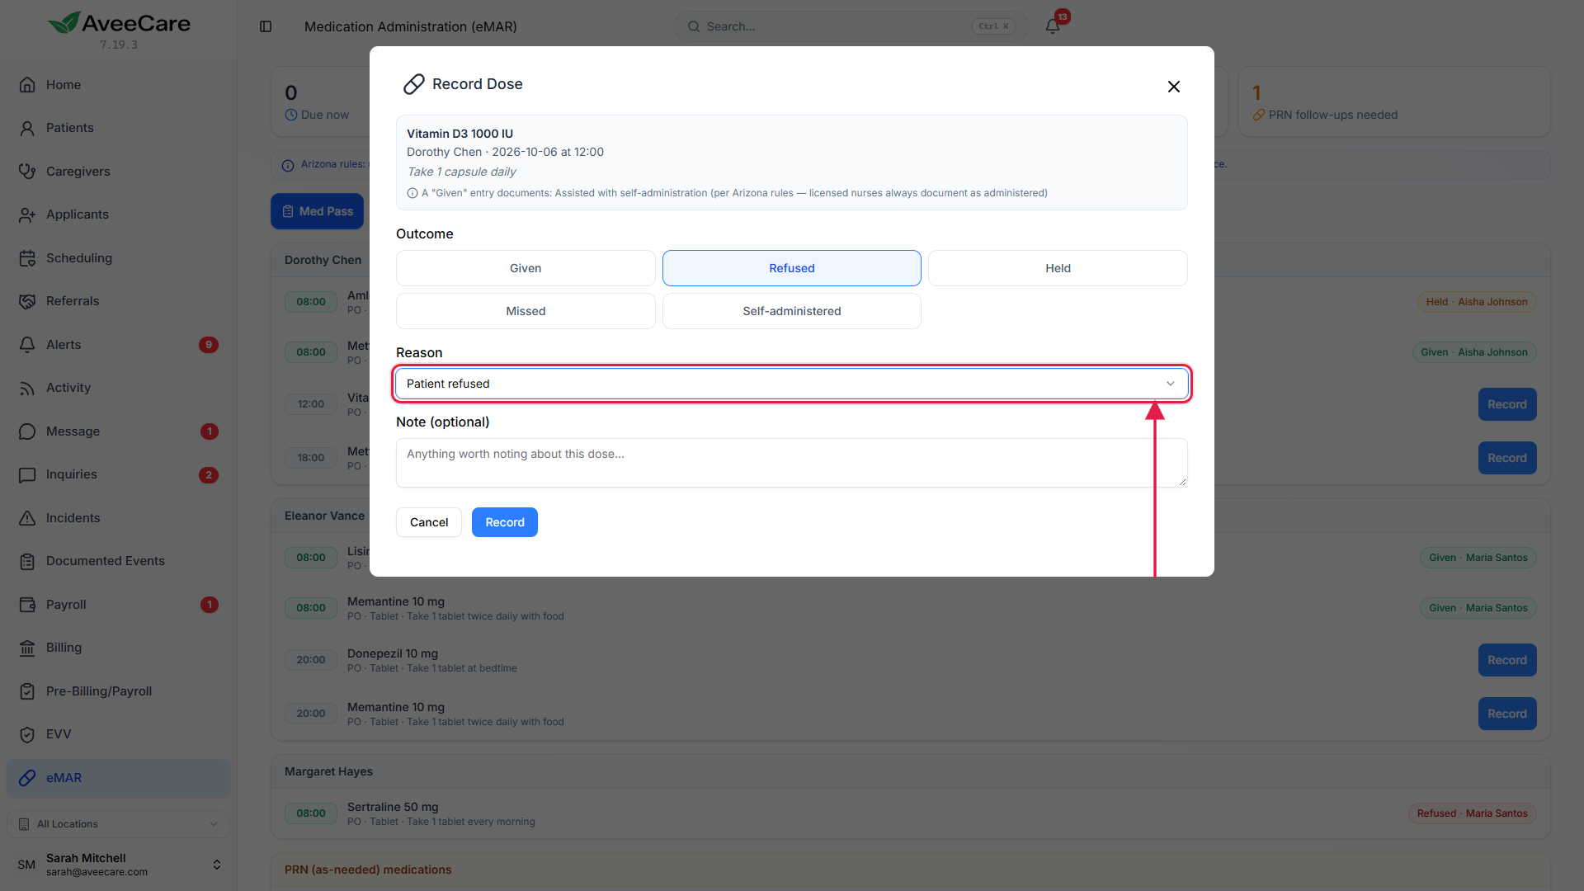This screenshot has width=1584, height=891.
Task: Focus the top Search field
Action: [851, 26]
